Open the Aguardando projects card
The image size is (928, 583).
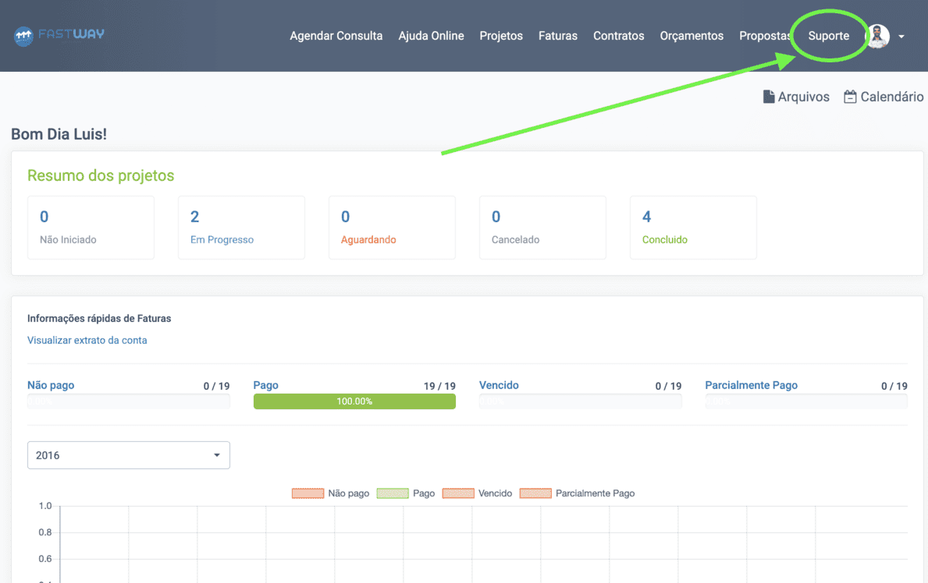click(392, 227)
